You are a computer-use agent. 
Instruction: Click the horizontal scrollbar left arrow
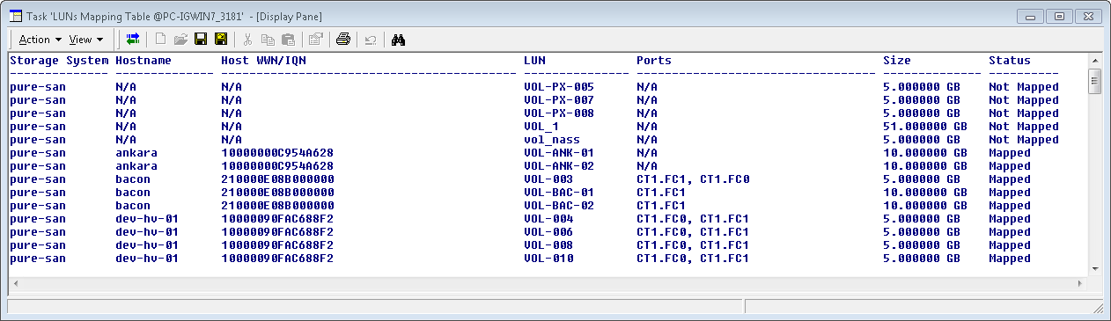pyautogui.click(x=16, y=284)
